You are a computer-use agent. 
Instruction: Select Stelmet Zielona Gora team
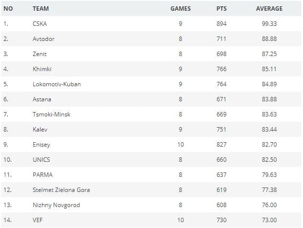pyautogui.click(x=61, y=190)
